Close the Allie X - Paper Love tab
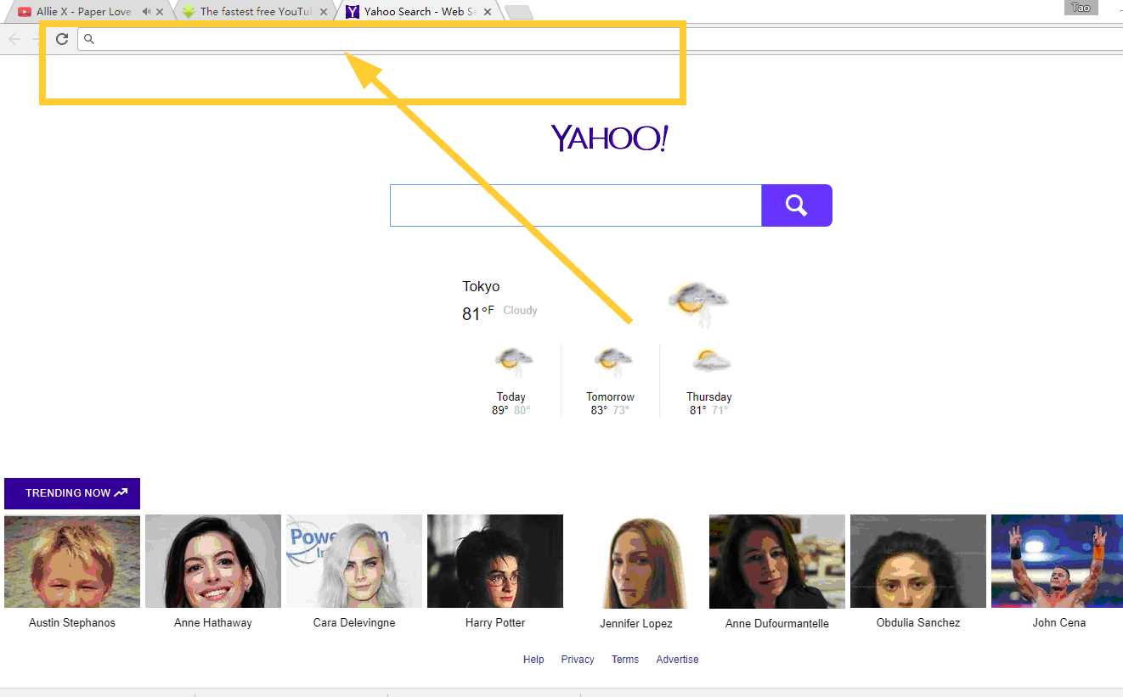Viewport: 1123px width, 697px height. pos(160,12)
